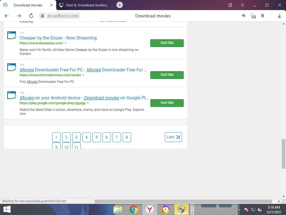Expand dropdown arrow next to informationvine.com URL
286x215 pixels.
pyautogui.click(x=83, y=75)
